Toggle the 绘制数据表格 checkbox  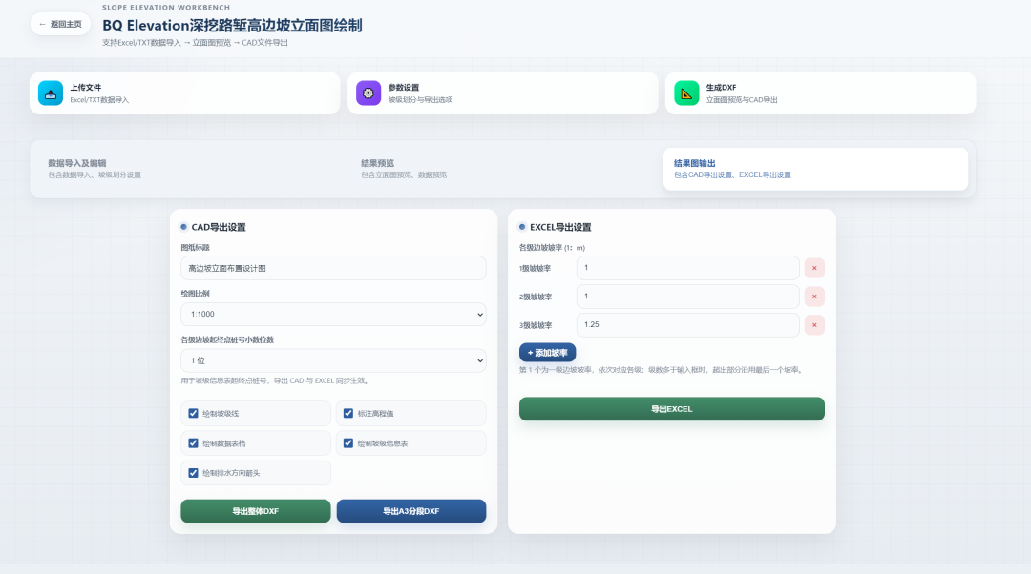click(193, 443)
